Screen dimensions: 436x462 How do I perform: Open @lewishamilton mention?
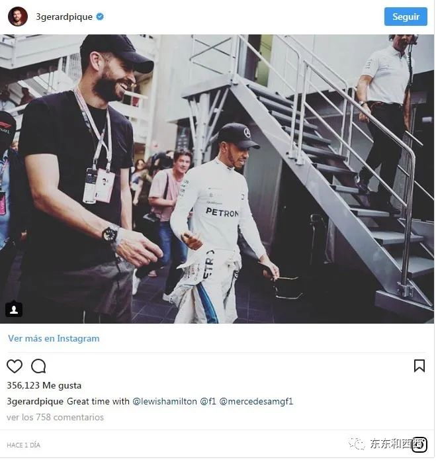coord(165,402)
